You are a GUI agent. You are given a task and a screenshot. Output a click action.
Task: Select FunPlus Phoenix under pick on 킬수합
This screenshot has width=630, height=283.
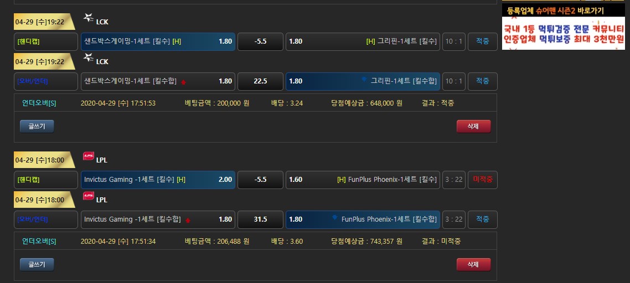click(x=363, y=219)
